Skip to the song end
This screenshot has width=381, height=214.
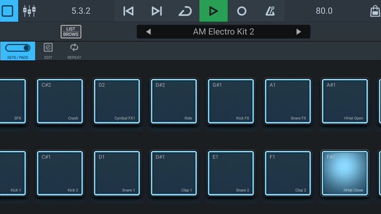(x=157, y=11)
